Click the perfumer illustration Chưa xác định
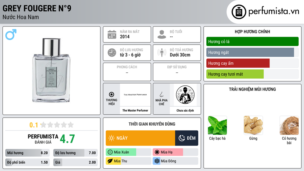This screenshot has width=304, height=171. pyautogui.click(x=185, y=95)
